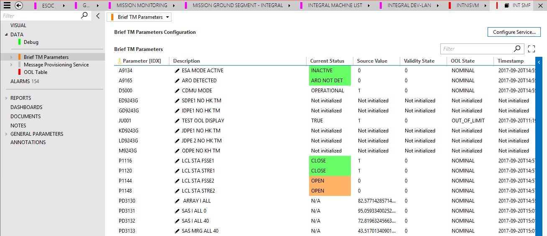Click the key icon in Parameter column header
The height and width of the screenshot is (236, 547).
click(x=119, y=61)
